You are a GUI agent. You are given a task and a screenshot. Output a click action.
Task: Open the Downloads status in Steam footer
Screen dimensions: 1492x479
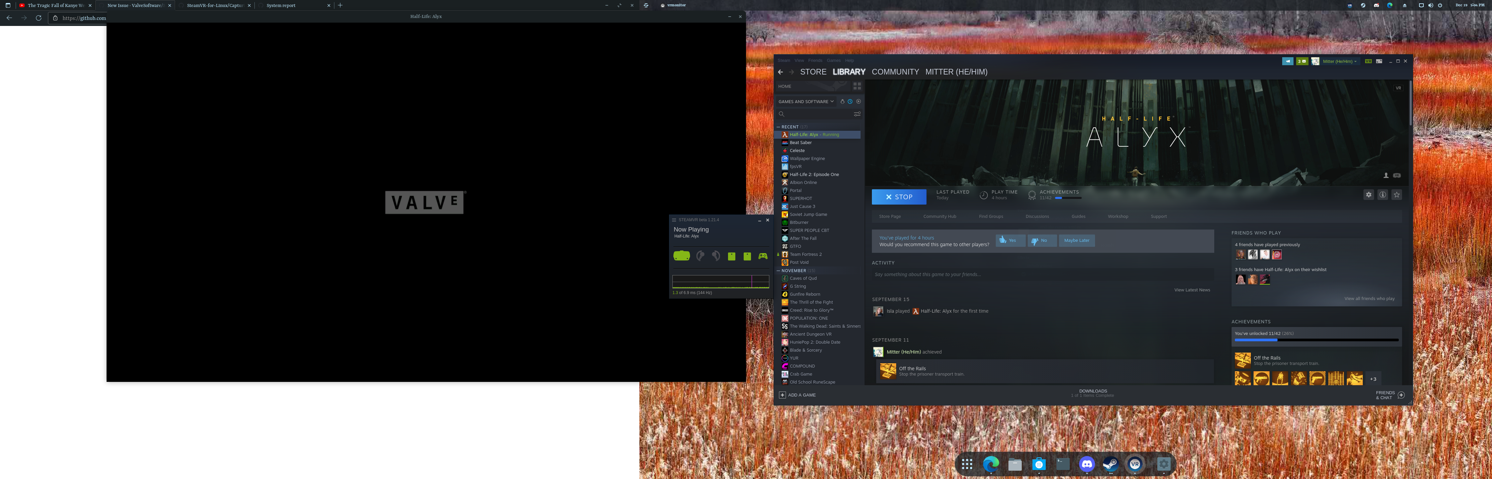click(x=1092, y=394)
